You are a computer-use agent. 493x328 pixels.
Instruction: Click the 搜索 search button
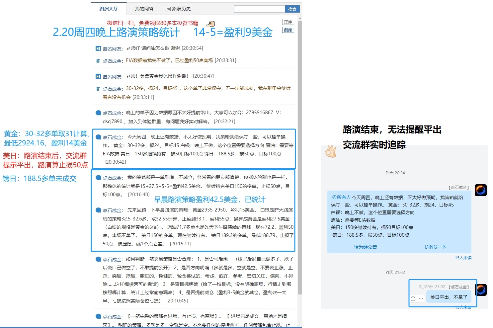[x=292, y=9]
